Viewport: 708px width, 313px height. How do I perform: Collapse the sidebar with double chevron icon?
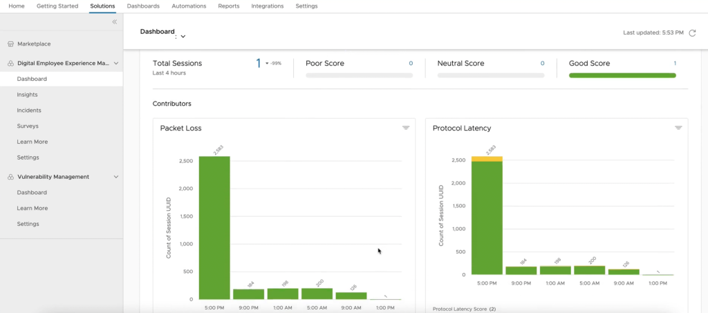click(x=115, y=22)
